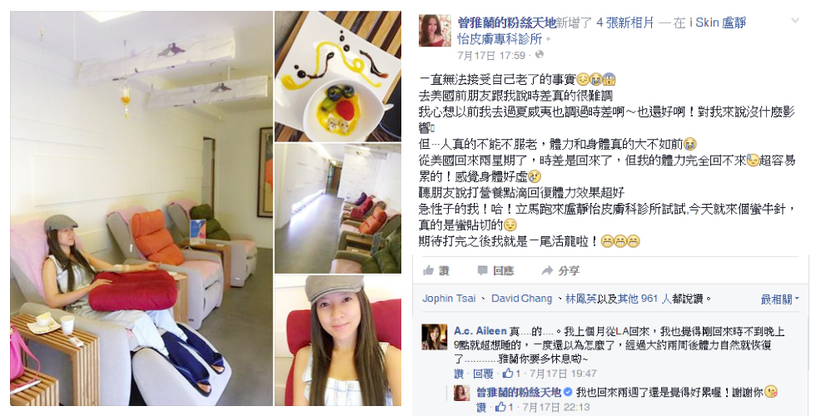Open the 4 張新相片 photos link
816x416 pixels.
[x=625, y=23]
